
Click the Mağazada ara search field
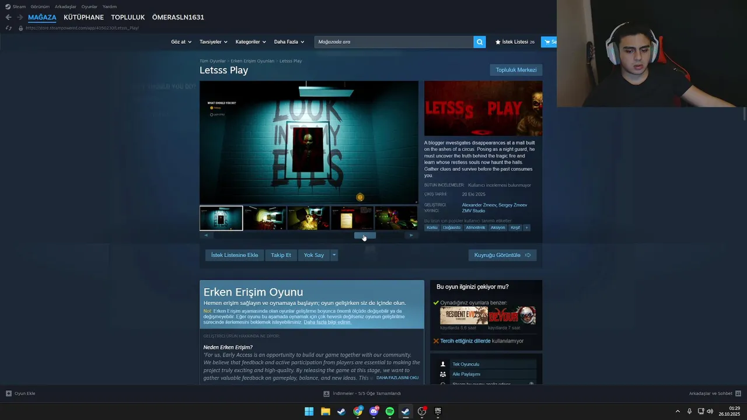(394, 42)
